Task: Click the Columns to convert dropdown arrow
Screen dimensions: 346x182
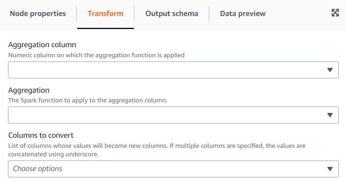Action: click(330, 169)
